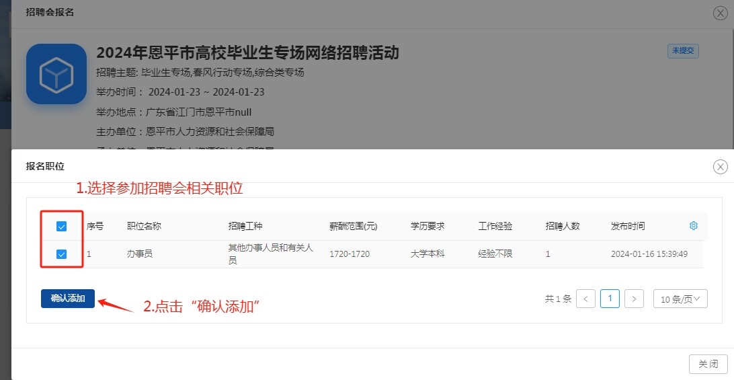
Task: Click the 未提交 status badge
Action: pyautogui.click(x=683, y=51)
